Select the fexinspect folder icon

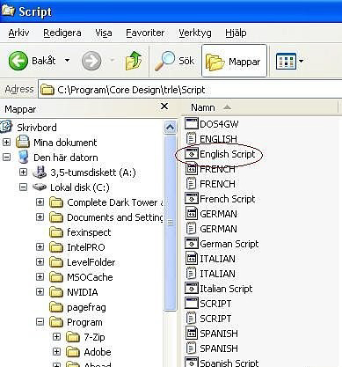(x=56, y=232)
